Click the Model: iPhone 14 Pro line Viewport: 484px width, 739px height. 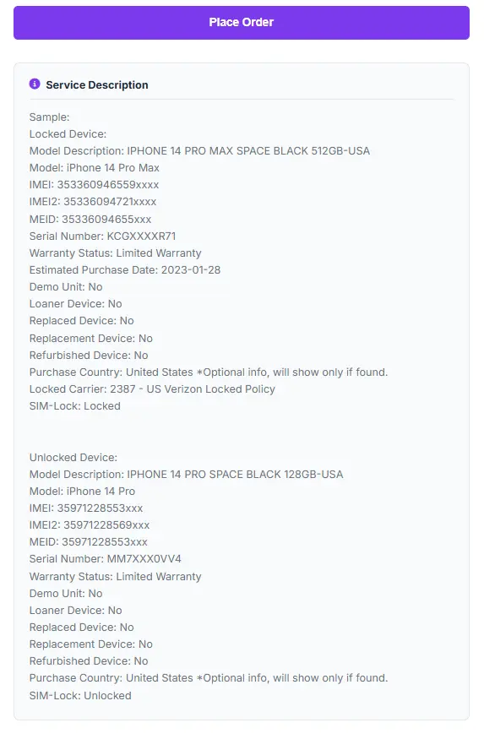click(x=82, y=491)
